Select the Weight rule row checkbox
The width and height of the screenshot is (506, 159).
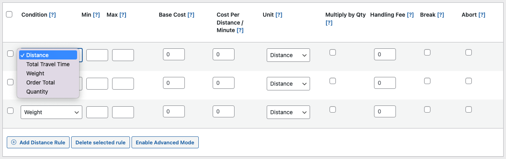(10, 111)
